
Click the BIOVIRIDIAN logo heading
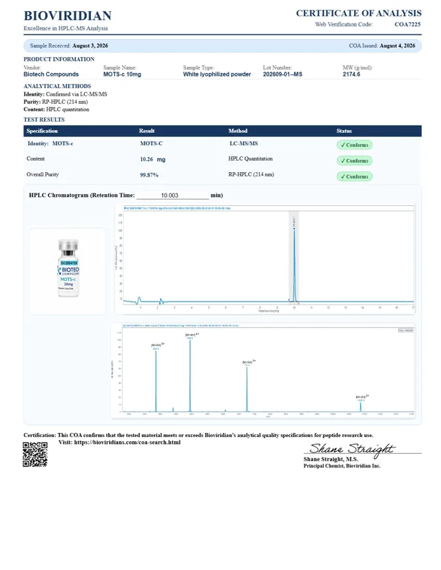click(x=68, y=16)
